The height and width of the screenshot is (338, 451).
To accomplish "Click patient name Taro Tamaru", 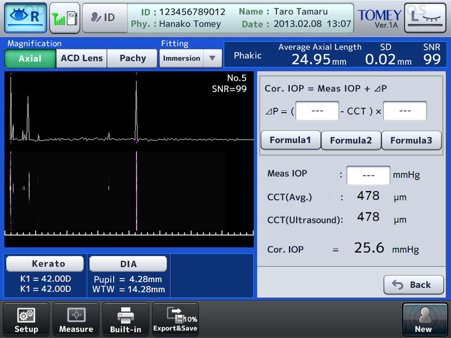I will tap(300, 12).
